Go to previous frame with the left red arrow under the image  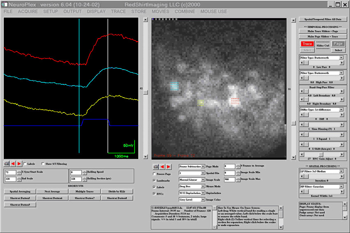(x=163, y=166)
